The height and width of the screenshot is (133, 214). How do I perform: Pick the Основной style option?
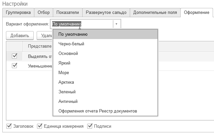68,53
